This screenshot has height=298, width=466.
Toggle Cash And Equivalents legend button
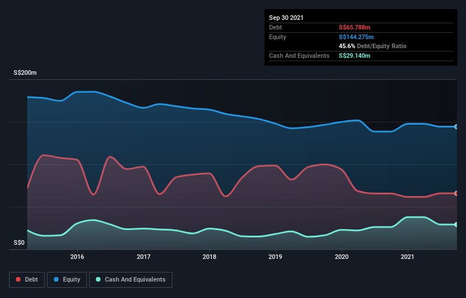[x=131, y=280]
